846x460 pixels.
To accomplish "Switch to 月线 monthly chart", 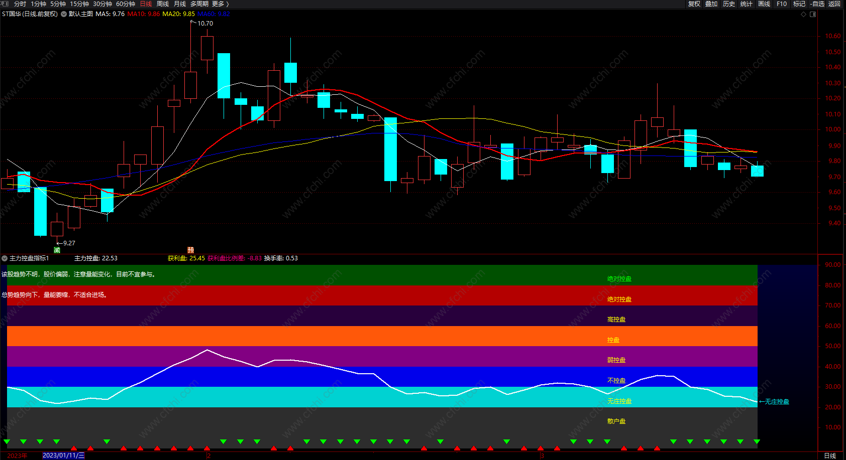I will click(180, 4).
